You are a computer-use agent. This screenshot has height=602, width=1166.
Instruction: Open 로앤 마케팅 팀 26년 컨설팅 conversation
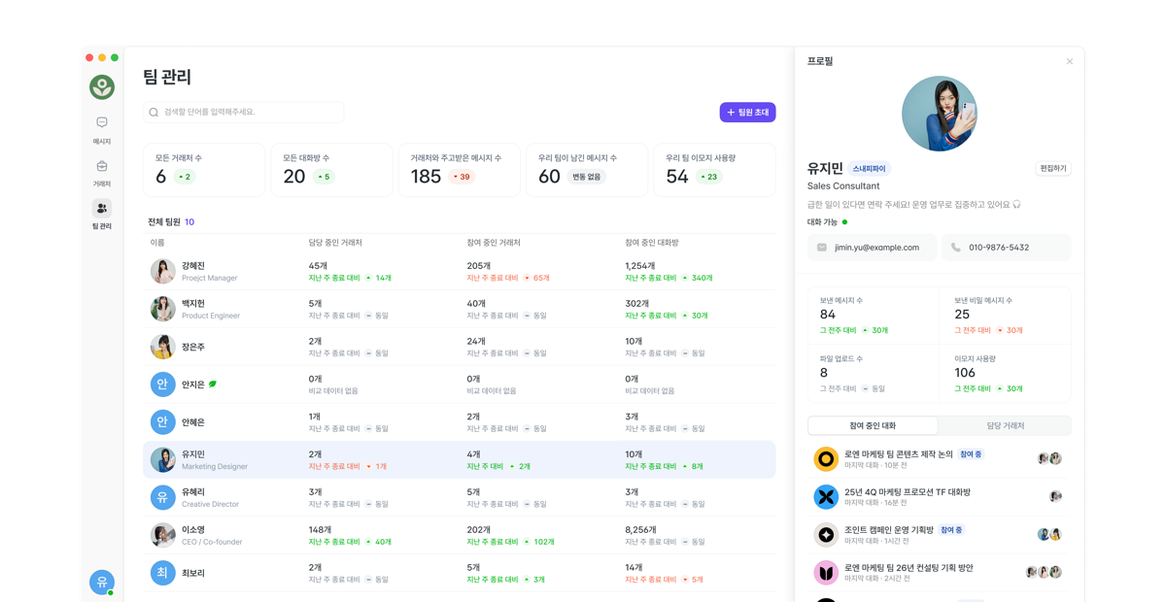point(939,572)
